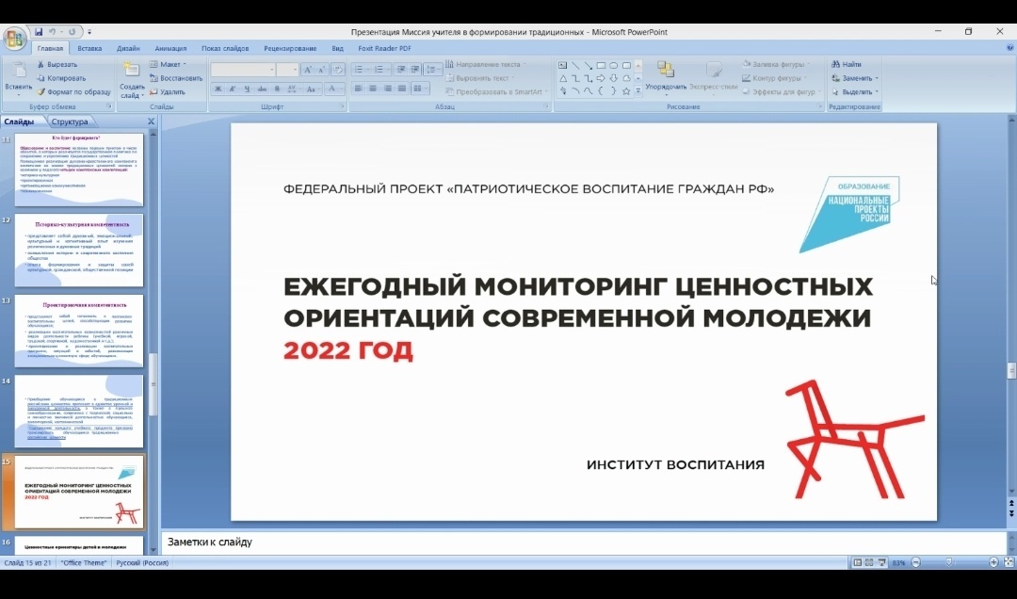Select the five-point star shape

tap(626, 91)
